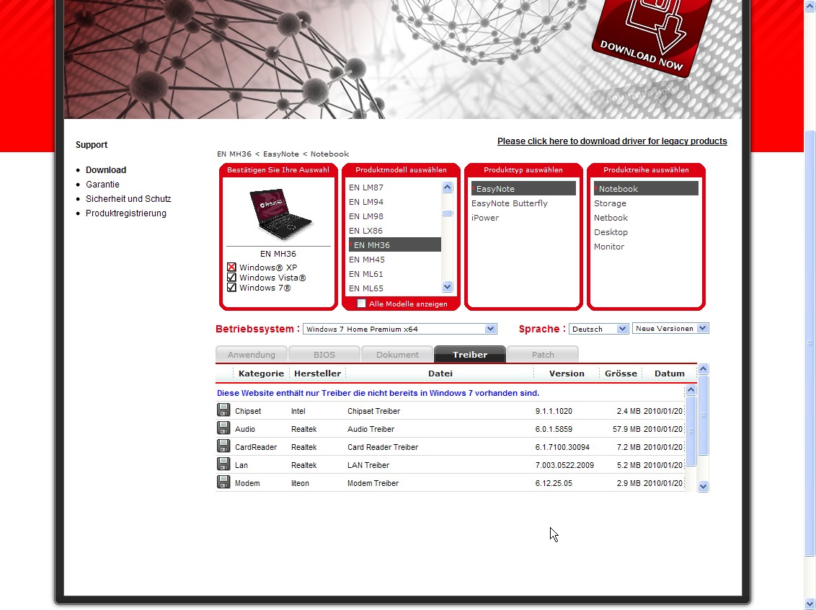
Task: Sort by the Grösse column header
Action: [621, 373]
